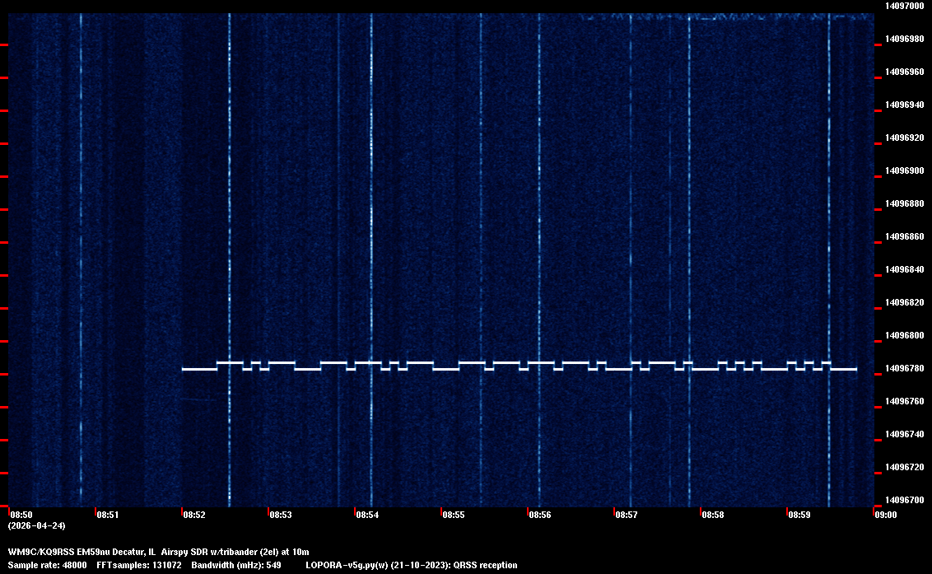Click the 14096900 frequency label
This screenshot has height=574, width=932.
tap(903, 170)
